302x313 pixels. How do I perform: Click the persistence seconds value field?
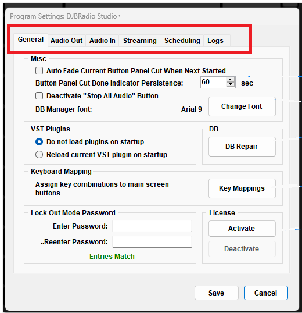(x=213, y=82)
